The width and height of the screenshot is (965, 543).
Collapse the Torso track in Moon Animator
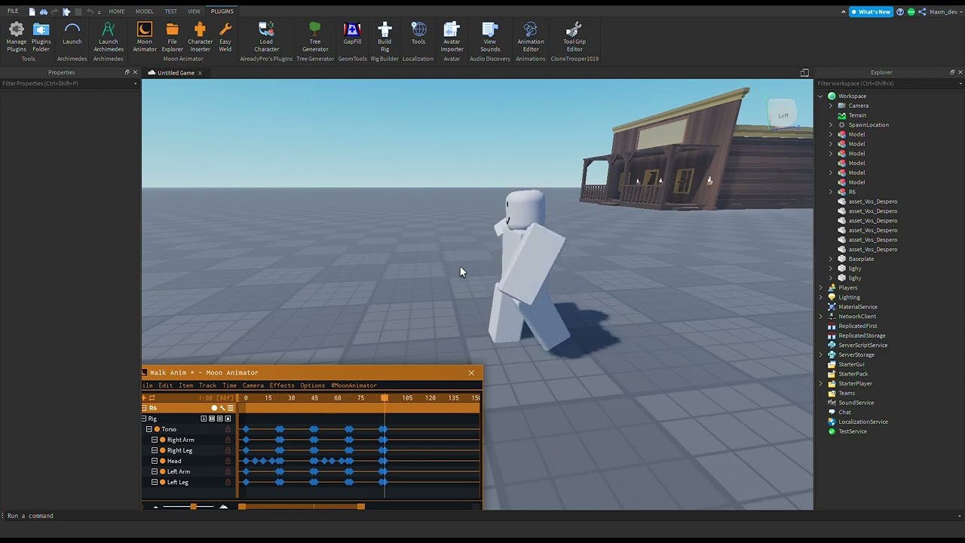click(x=149, y=429)
